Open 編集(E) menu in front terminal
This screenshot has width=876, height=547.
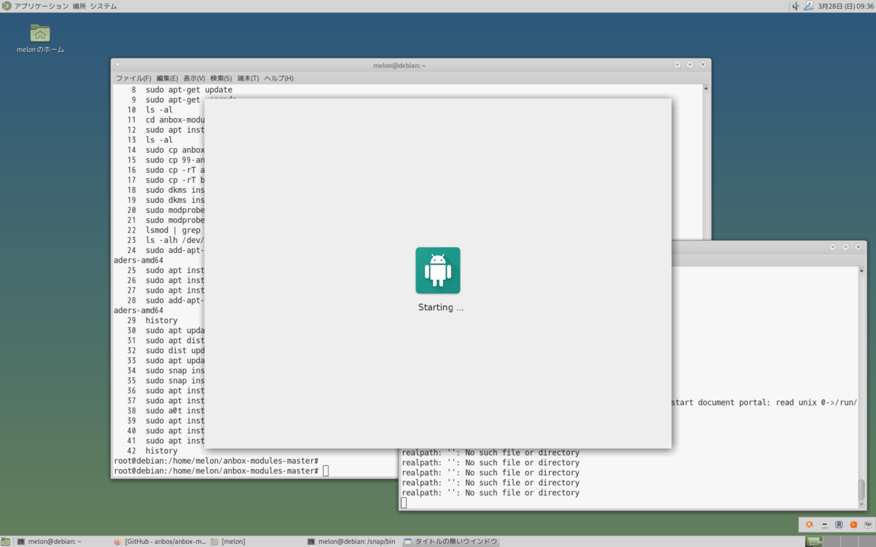167,78
